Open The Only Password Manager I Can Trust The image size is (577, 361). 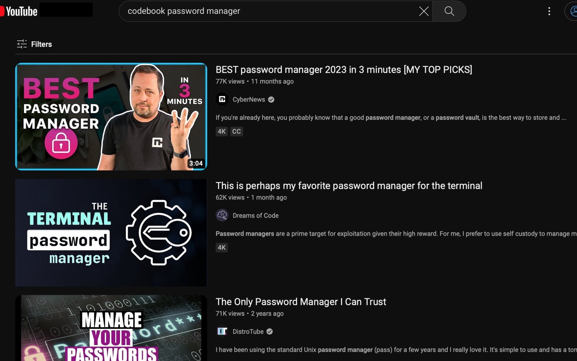tap(301, 302)
